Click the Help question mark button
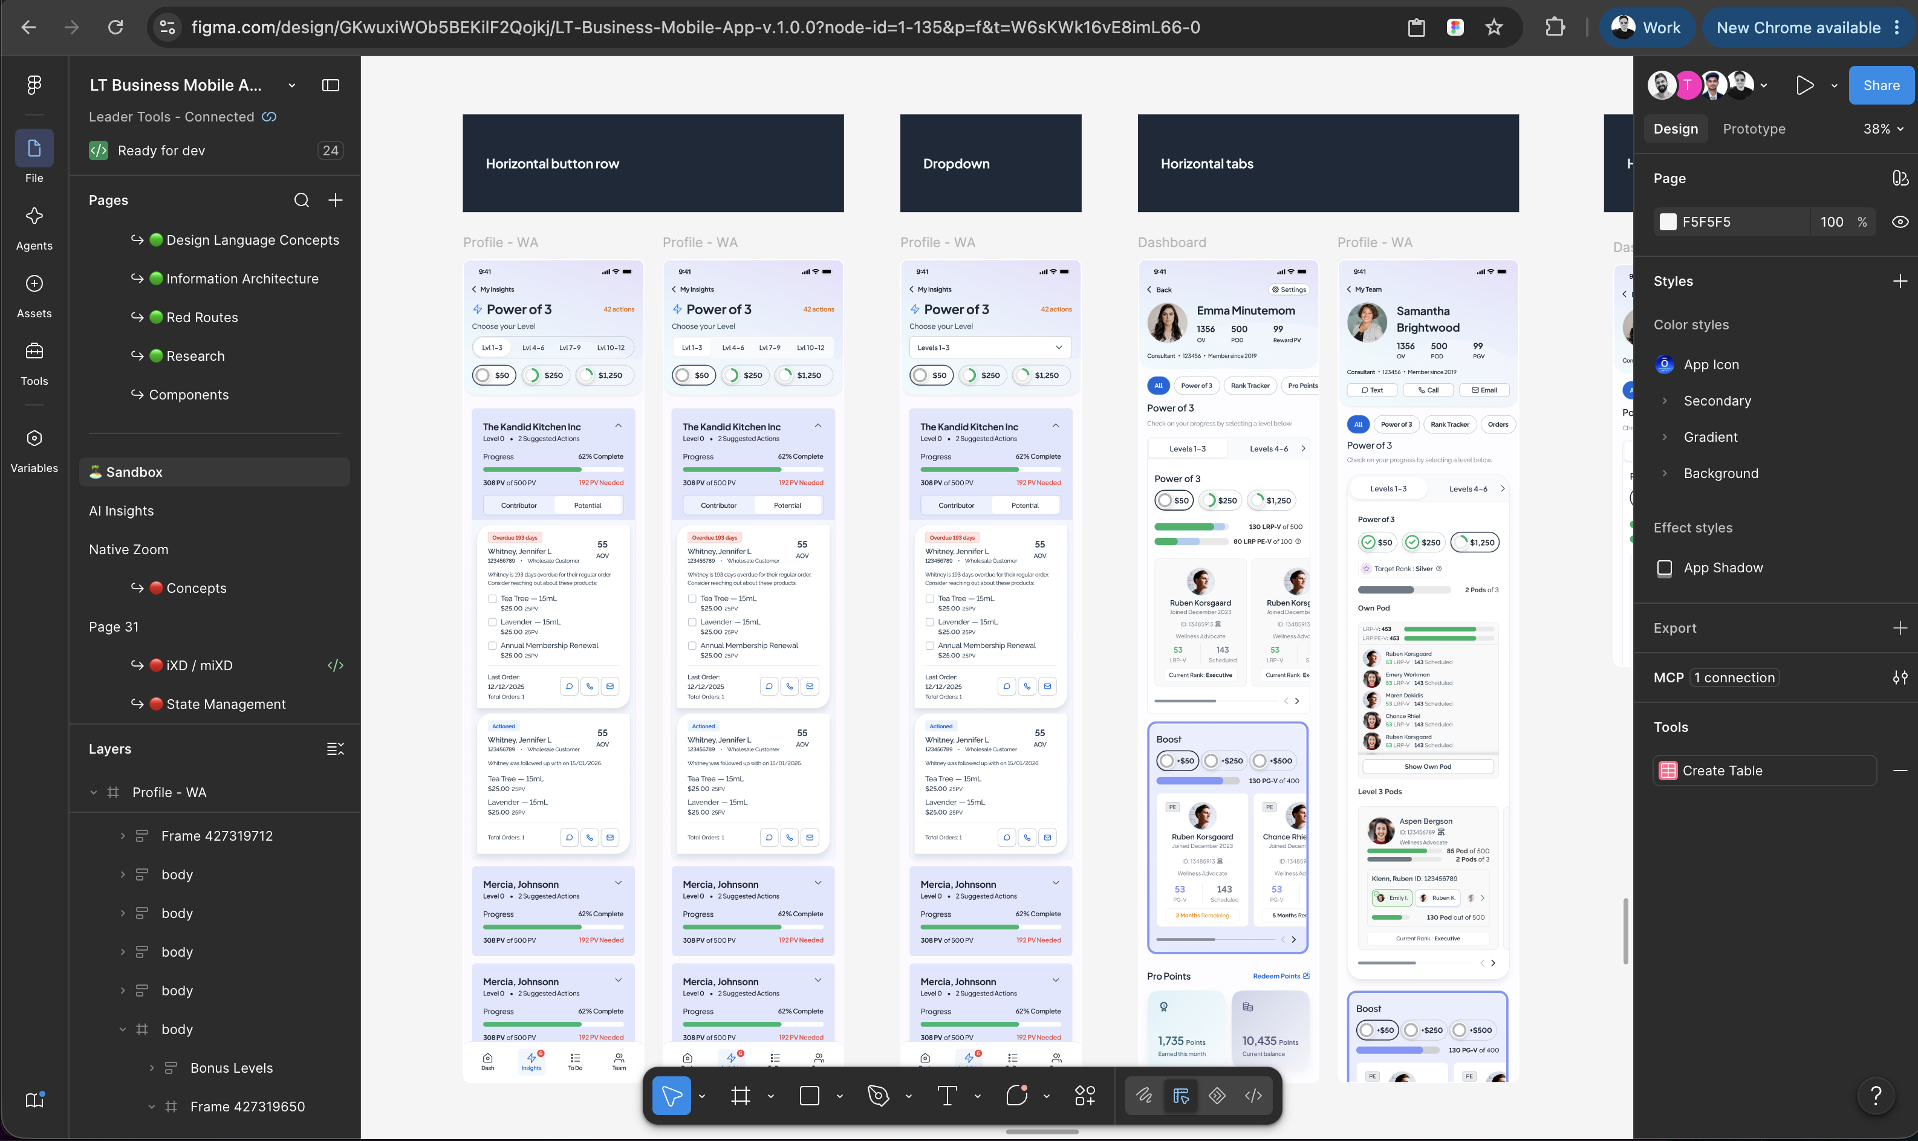The width and height of the screenshot is (1918, 1141). 1876,1095
